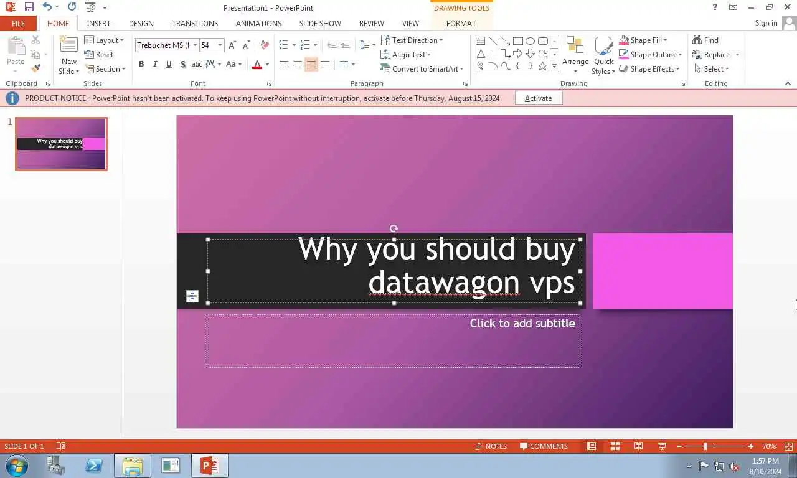Click the zoom in plus button
This screenshot has height=478, width=797.
click(x=751, y=446)
